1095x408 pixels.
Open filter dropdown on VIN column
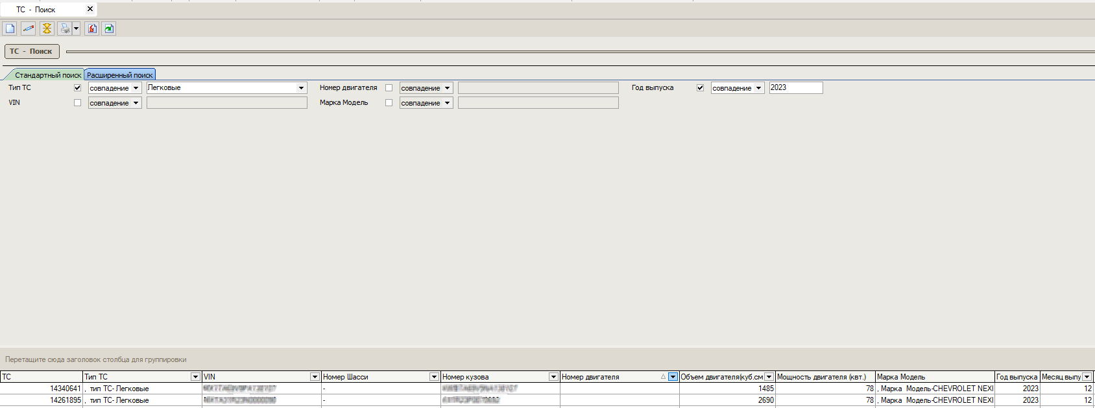[315, 377]
